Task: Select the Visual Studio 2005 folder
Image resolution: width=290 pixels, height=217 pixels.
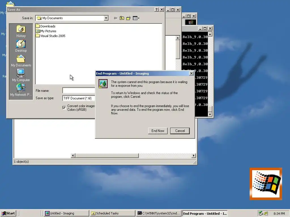Action: click(51, 36)
